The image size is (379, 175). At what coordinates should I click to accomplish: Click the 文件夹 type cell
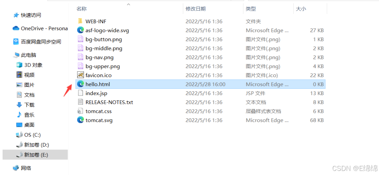click(x=253, y=21)
